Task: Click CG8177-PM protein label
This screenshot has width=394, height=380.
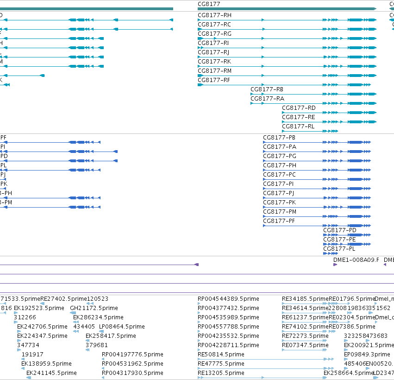Action: coord(280,212)
